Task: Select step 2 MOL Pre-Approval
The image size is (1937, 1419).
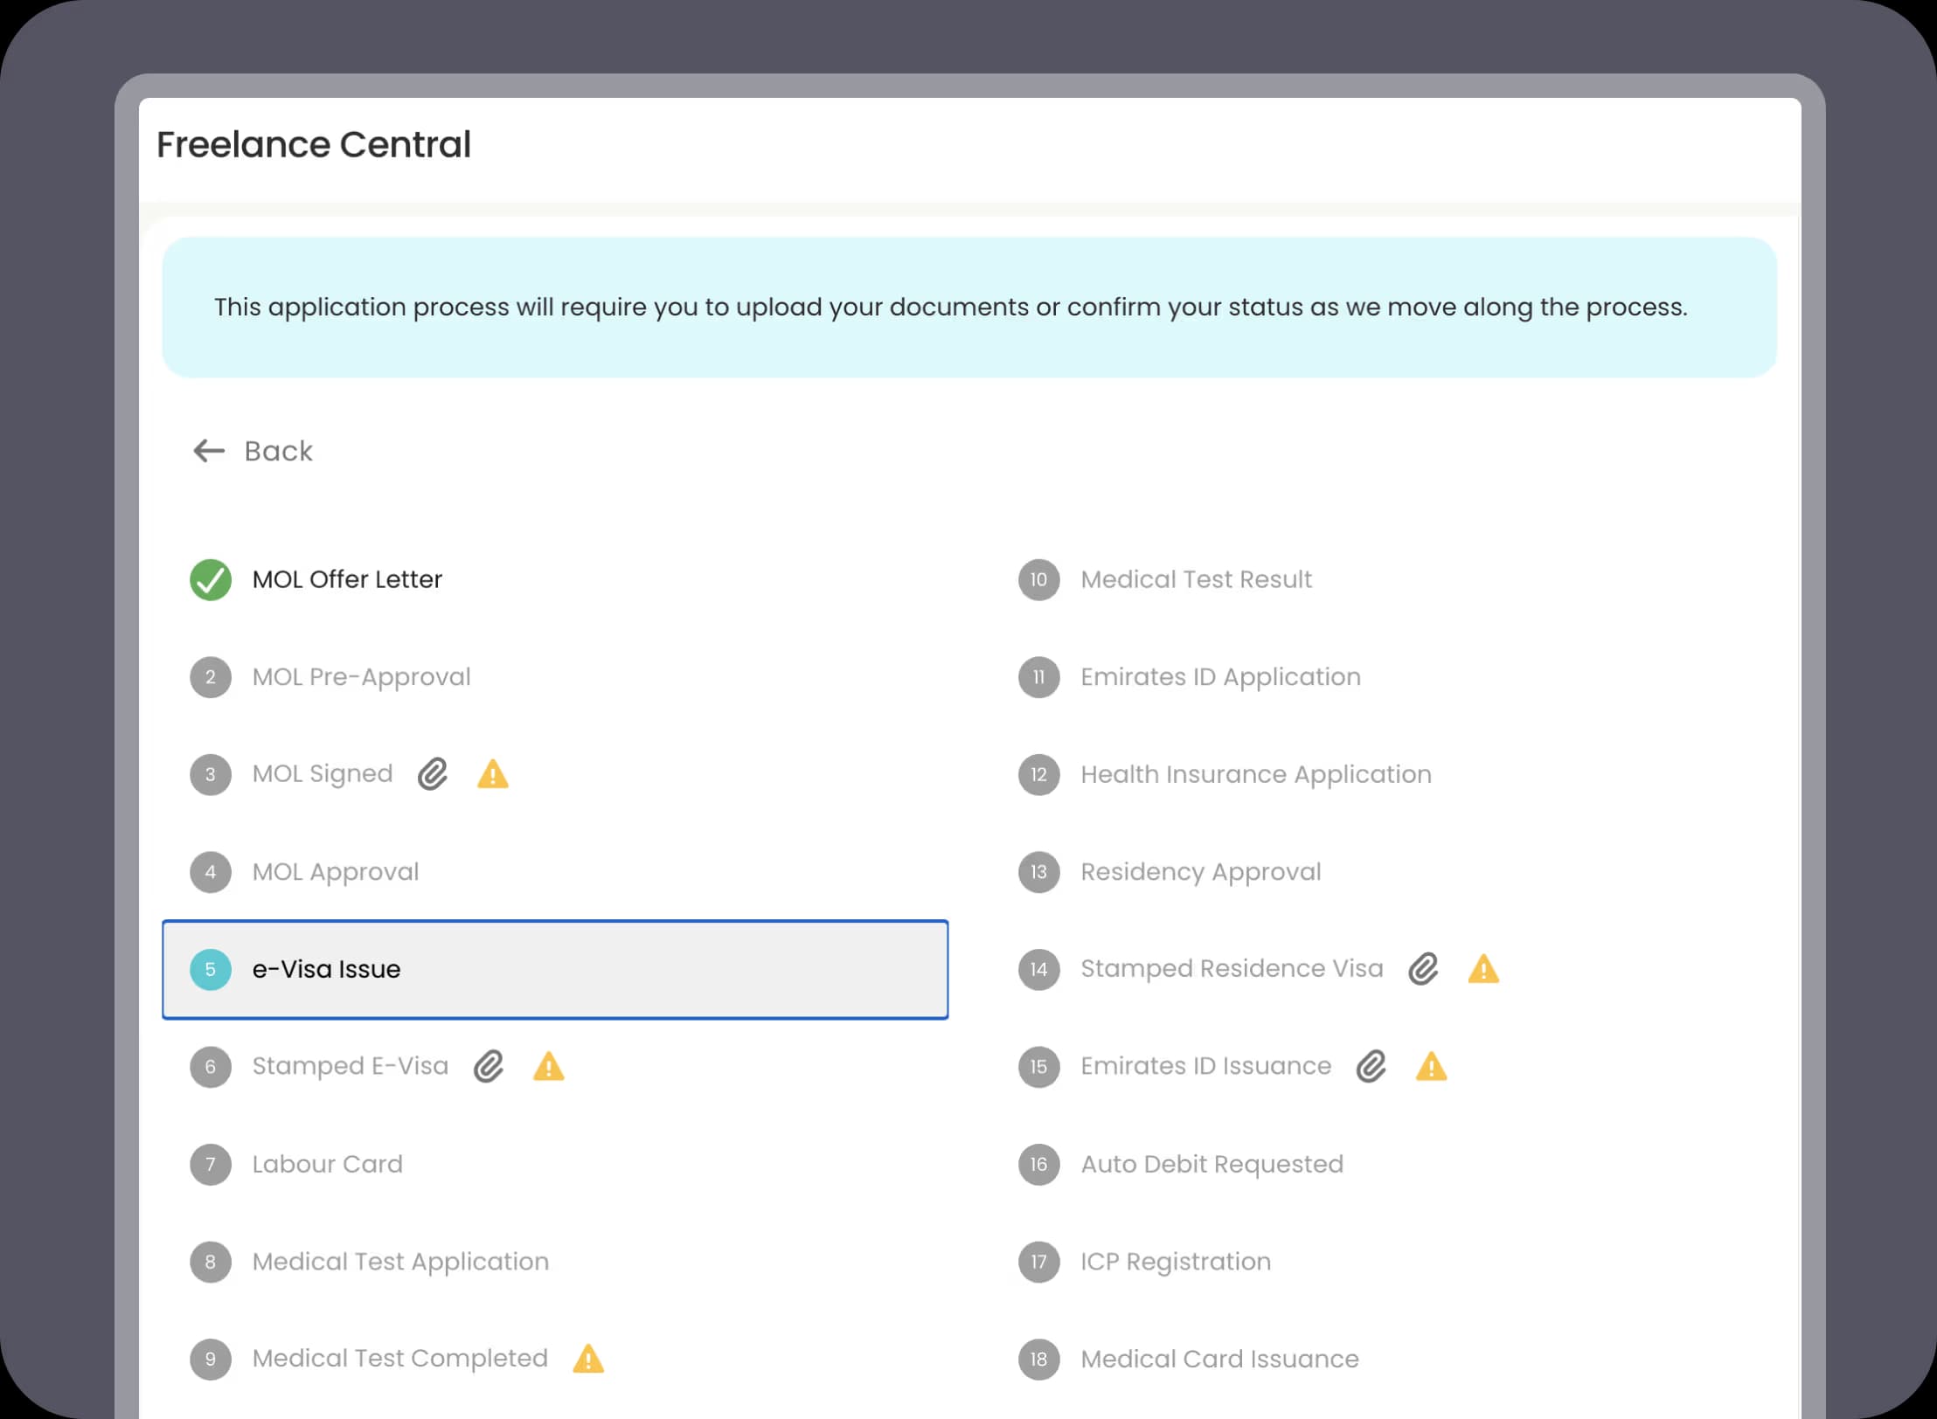Action: click(361, 676)
